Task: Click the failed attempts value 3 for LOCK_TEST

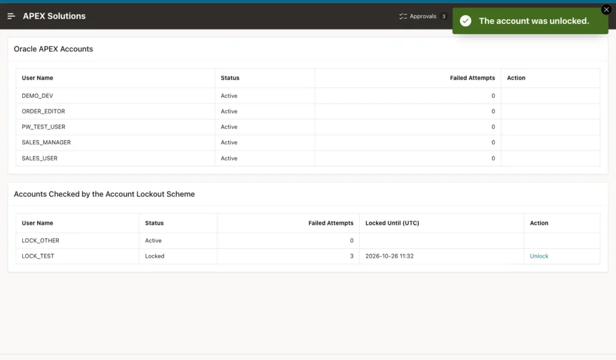Action: 351,256
